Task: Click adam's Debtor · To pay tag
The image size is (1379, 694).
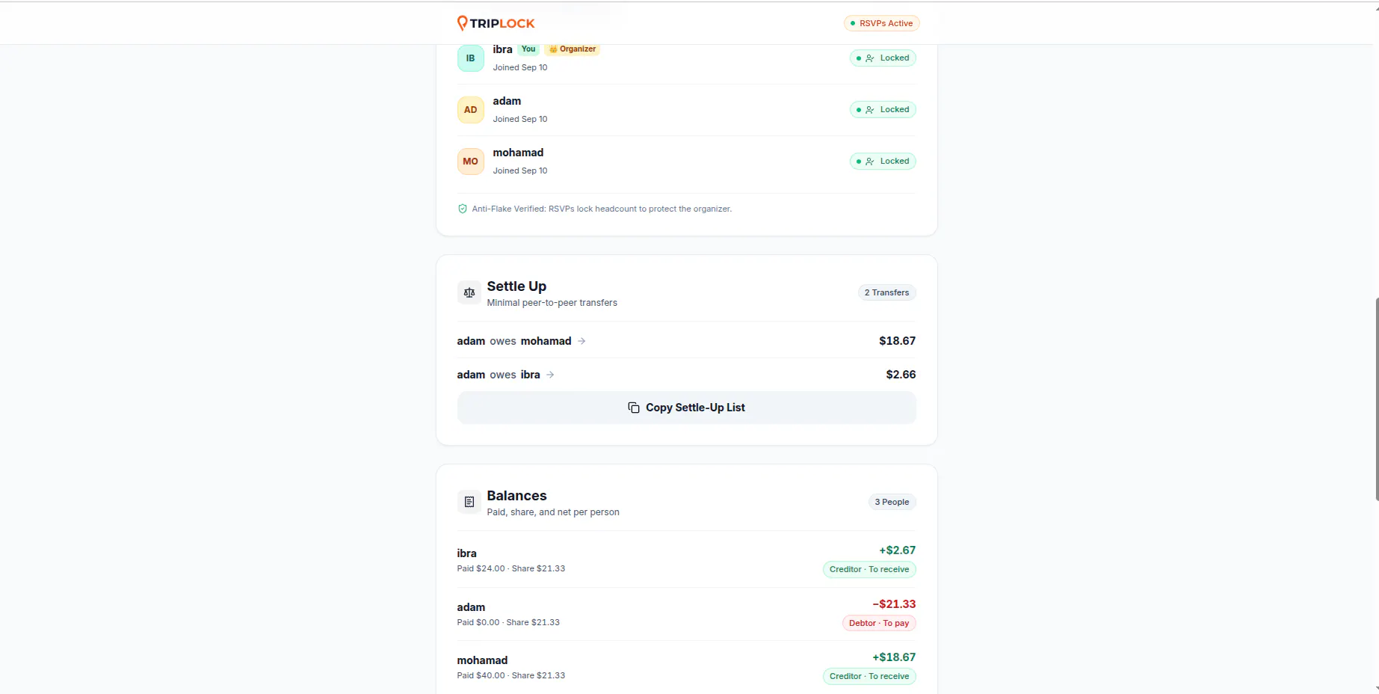Action: (879, 623)
